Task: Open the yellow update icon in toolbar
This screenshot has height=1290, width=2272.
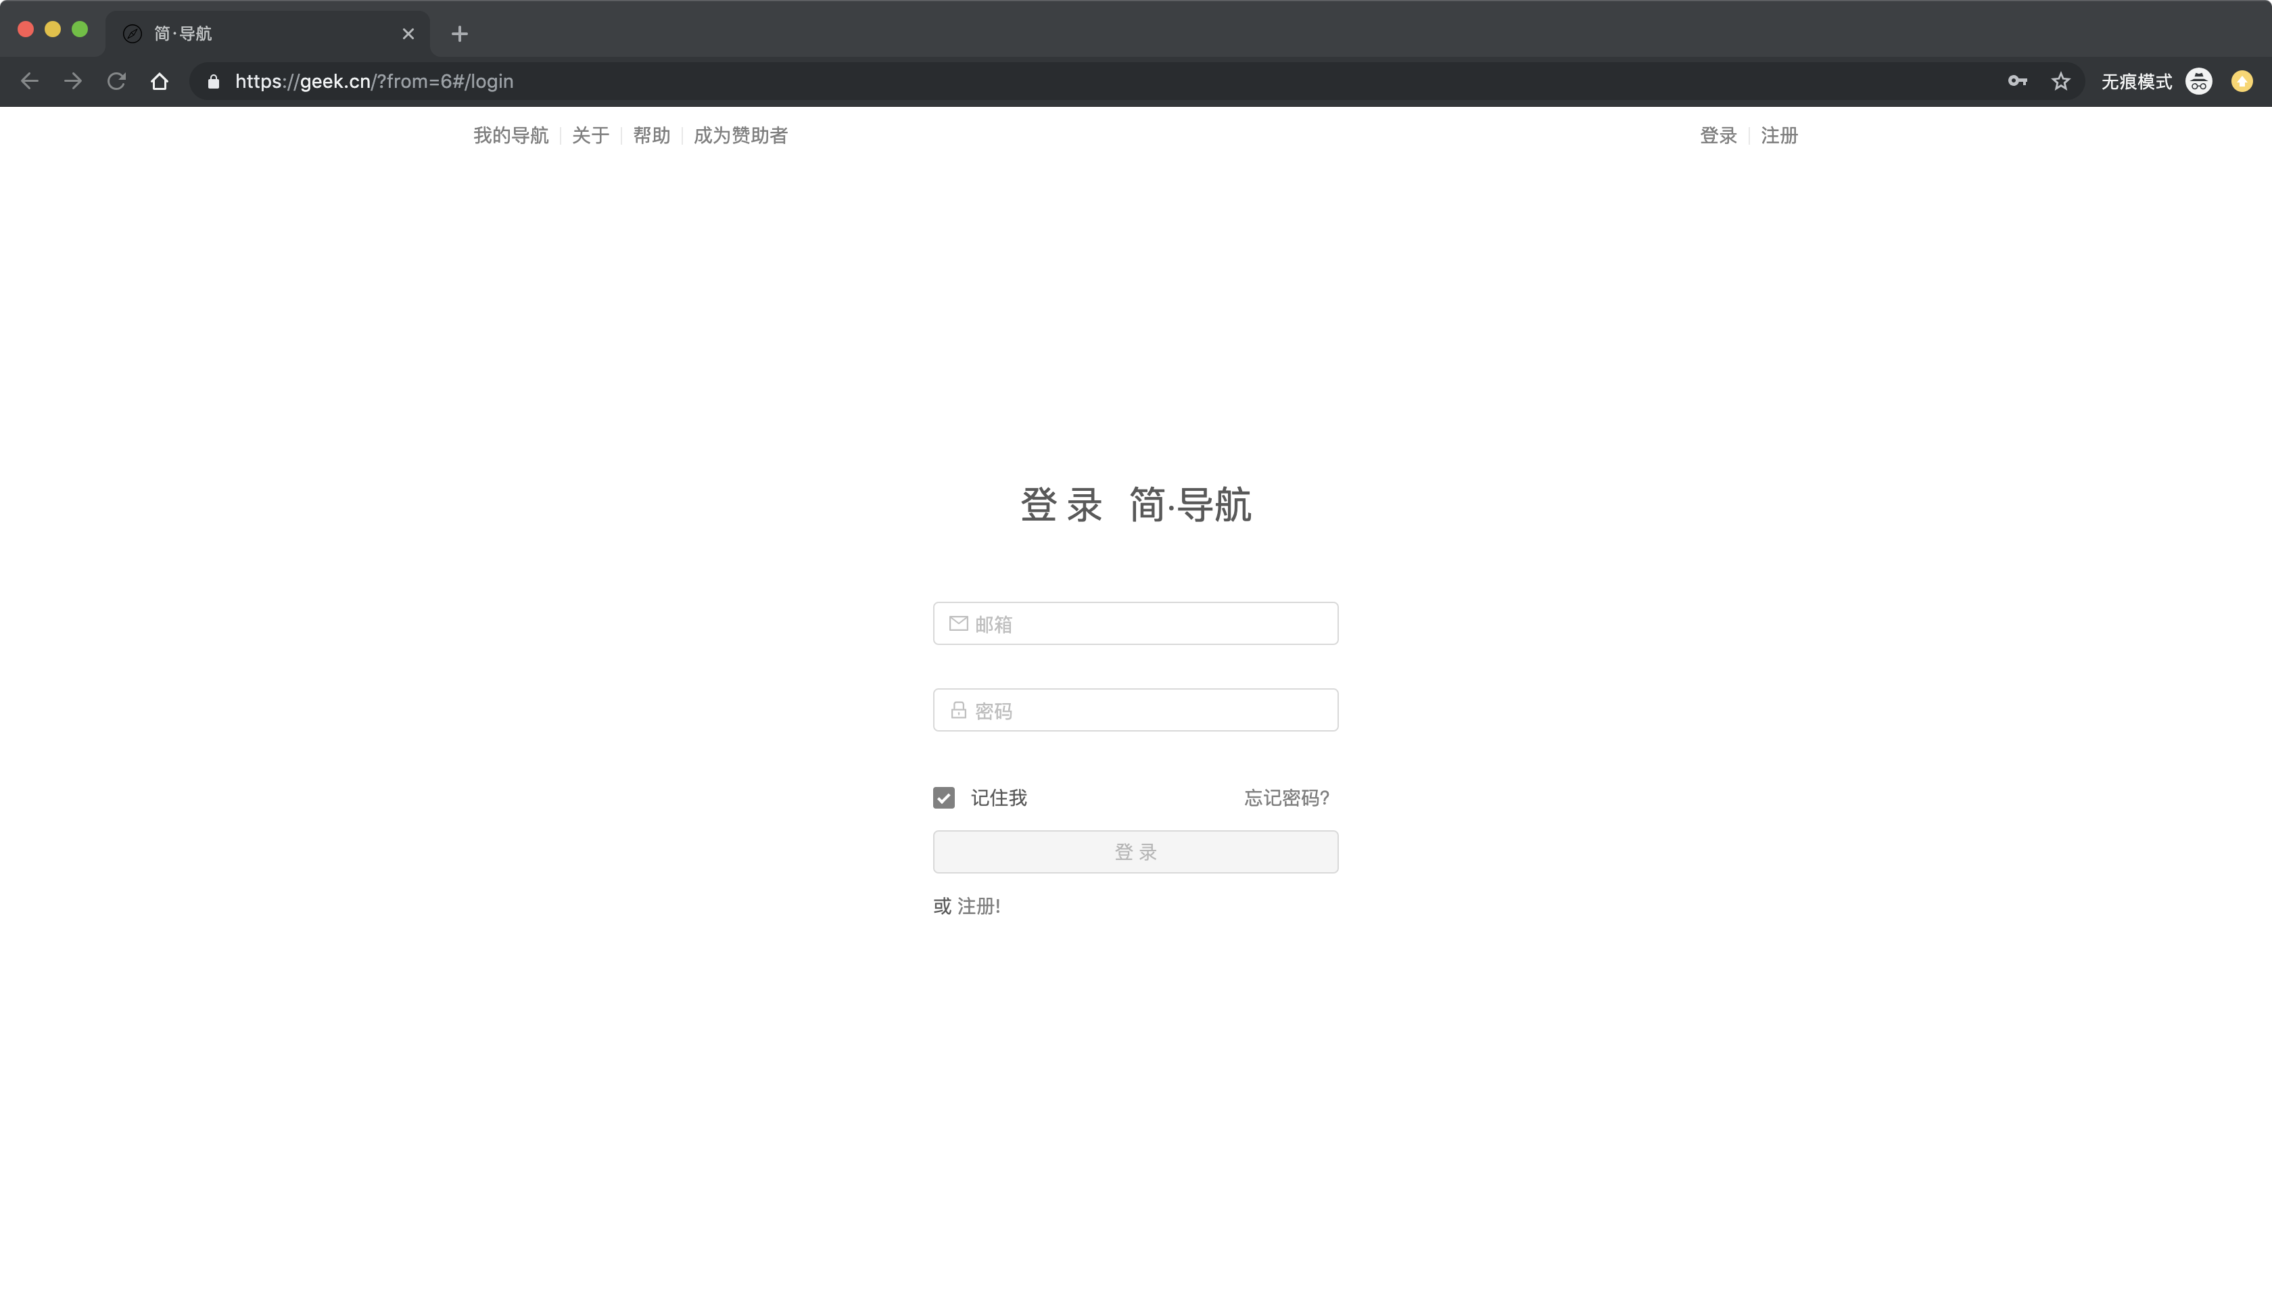Action: coord(2242,82)
